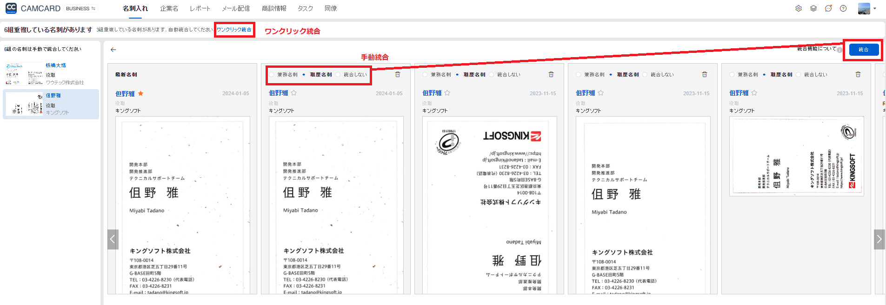
Task: Delete the speckled card with radio options dated 2024-01-05
Action: click(398, 74)
